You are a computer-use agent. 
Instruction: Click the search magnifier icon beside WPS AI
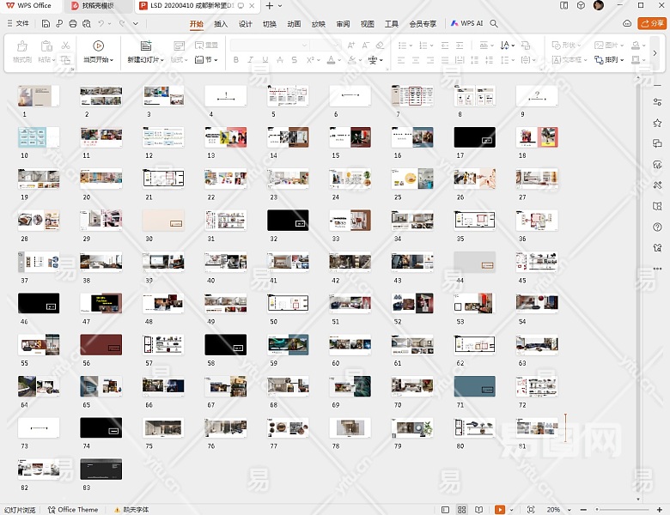[494, 24]
